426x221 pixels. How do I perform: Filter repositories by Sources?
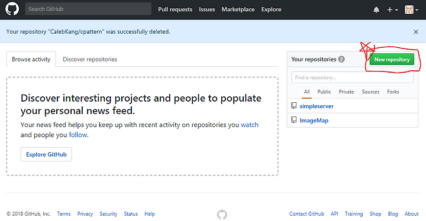370,92
